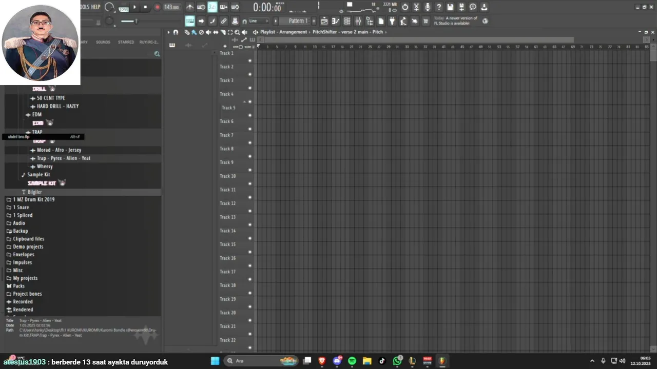This screenshot has height=369, width=657.
Task: Select the playlist delete tool
Action: click(201, 32)
